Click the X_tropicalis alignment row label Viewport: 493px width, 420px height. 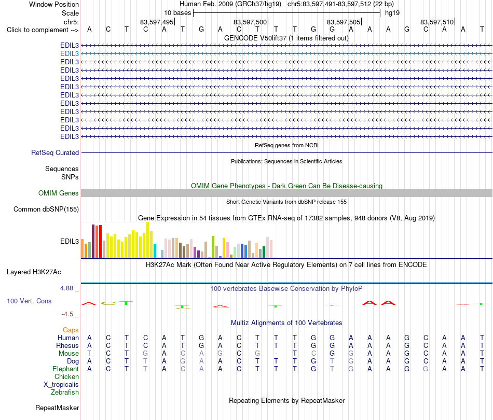pos(61,385)
